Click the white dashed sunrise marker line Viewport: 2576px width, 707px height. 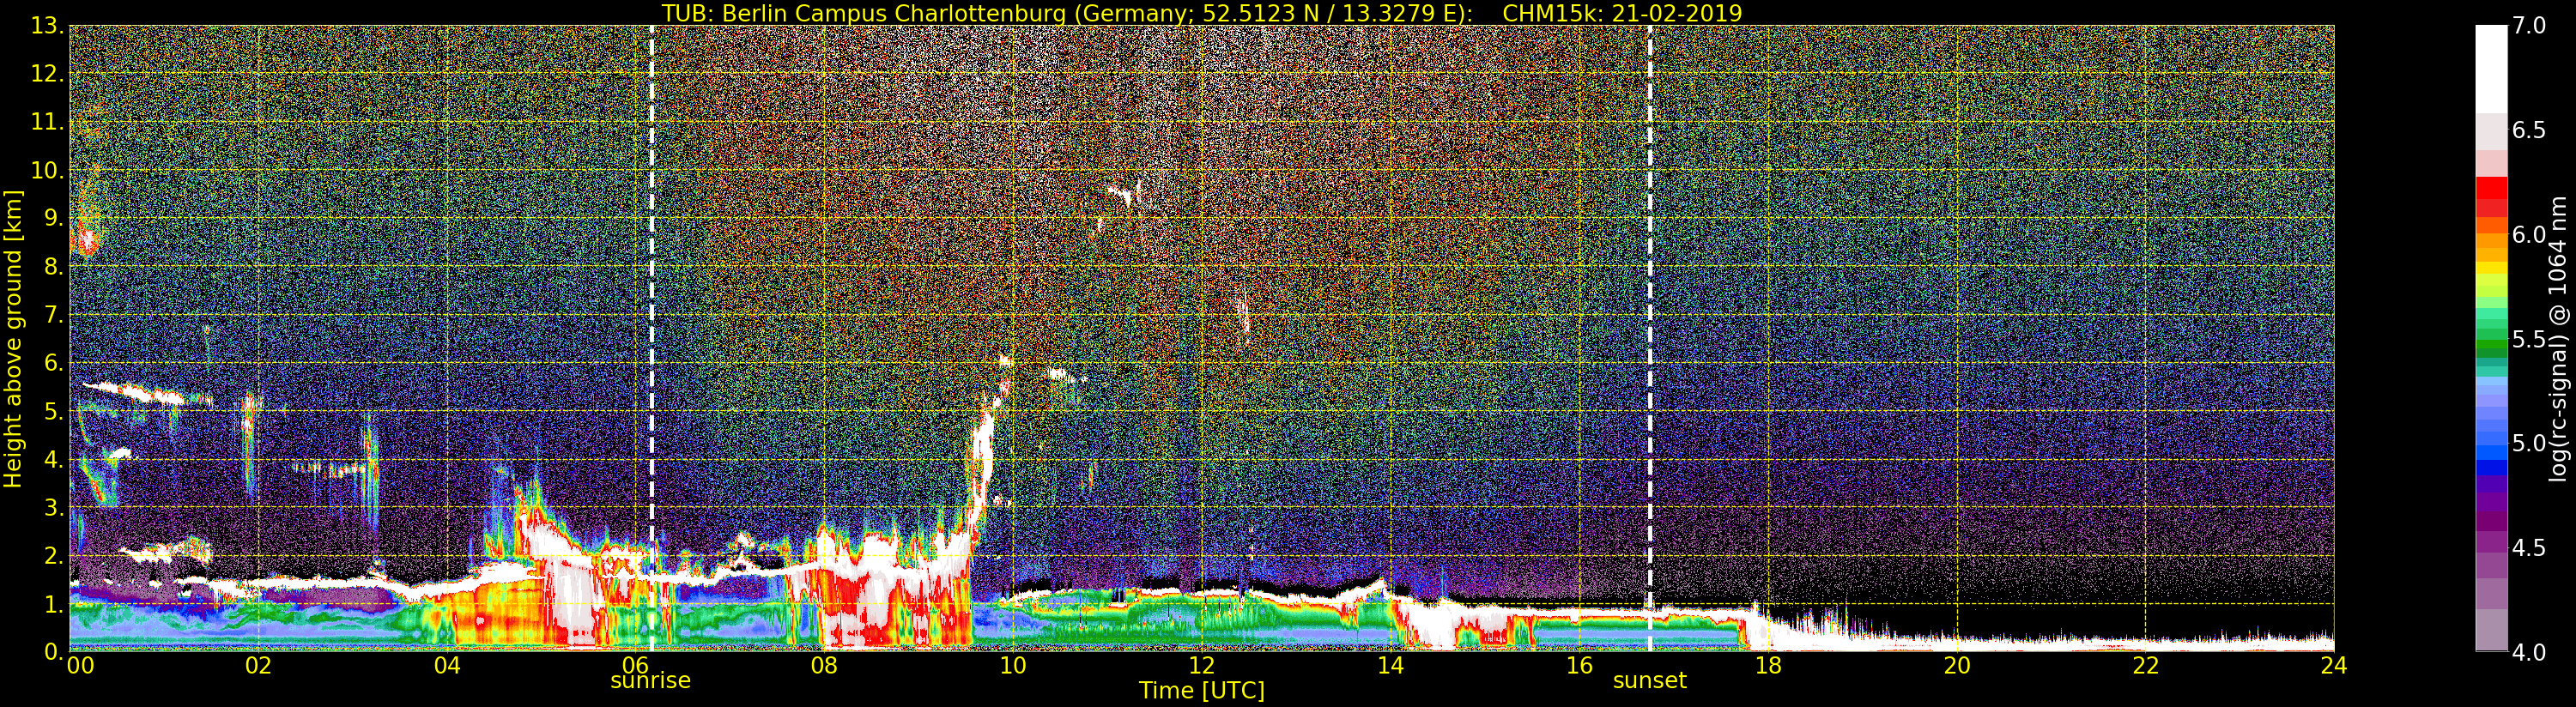pyautogui.click(x=652, y=338)
